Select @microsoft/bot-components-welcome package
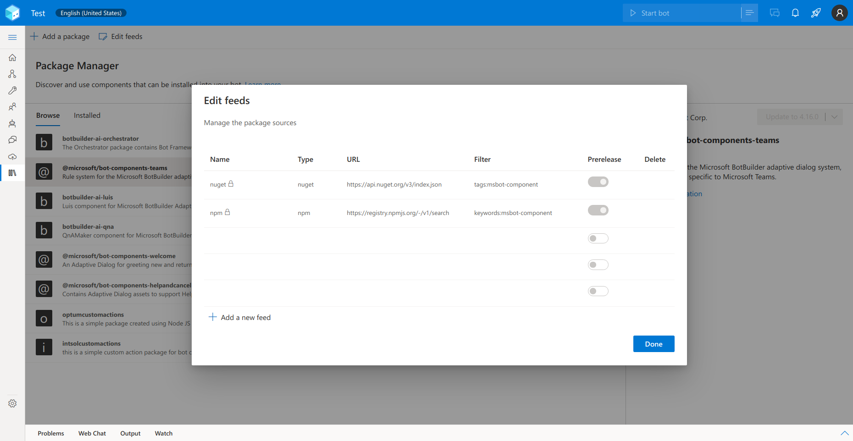The height and width of the screenshot is (441, 853). click(109, 260)
